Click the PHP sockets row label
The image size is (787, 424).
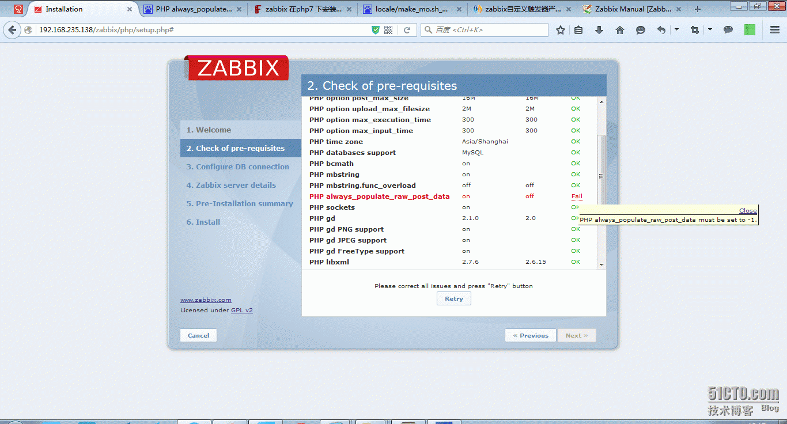click(332, 207)
